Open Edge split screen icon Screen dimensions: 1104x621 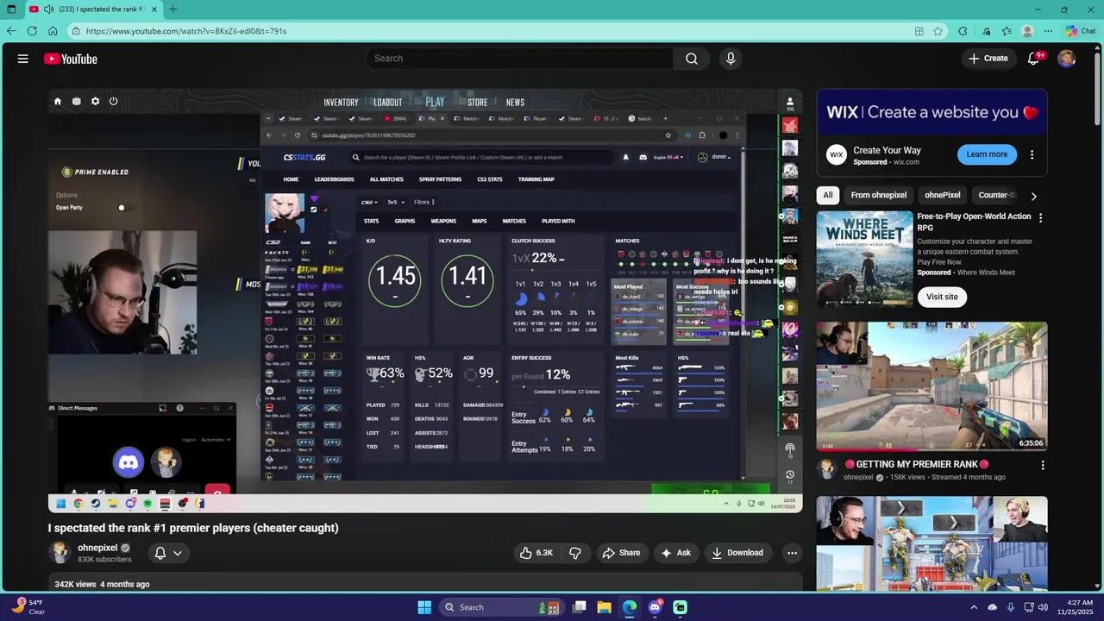pyautogui.click(x=919, y=31)
